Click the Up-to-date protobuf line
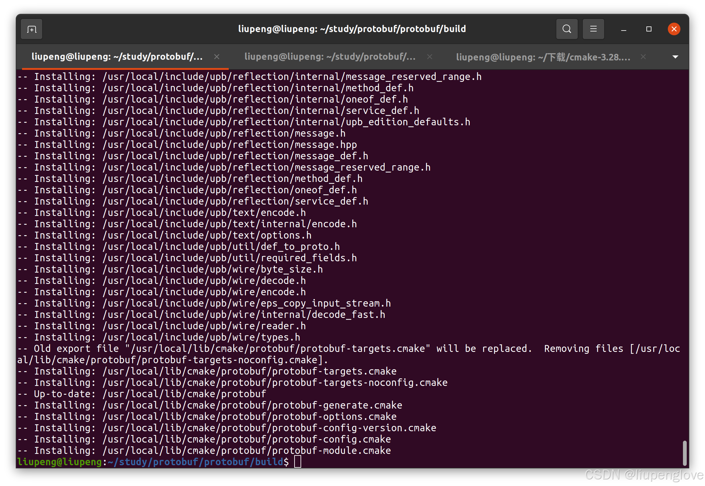This screenshot has width=705, height=486. (142, 394)
